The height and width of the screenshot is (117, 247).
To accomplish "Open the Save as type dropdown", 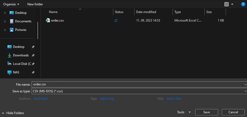I will [139, 91].
